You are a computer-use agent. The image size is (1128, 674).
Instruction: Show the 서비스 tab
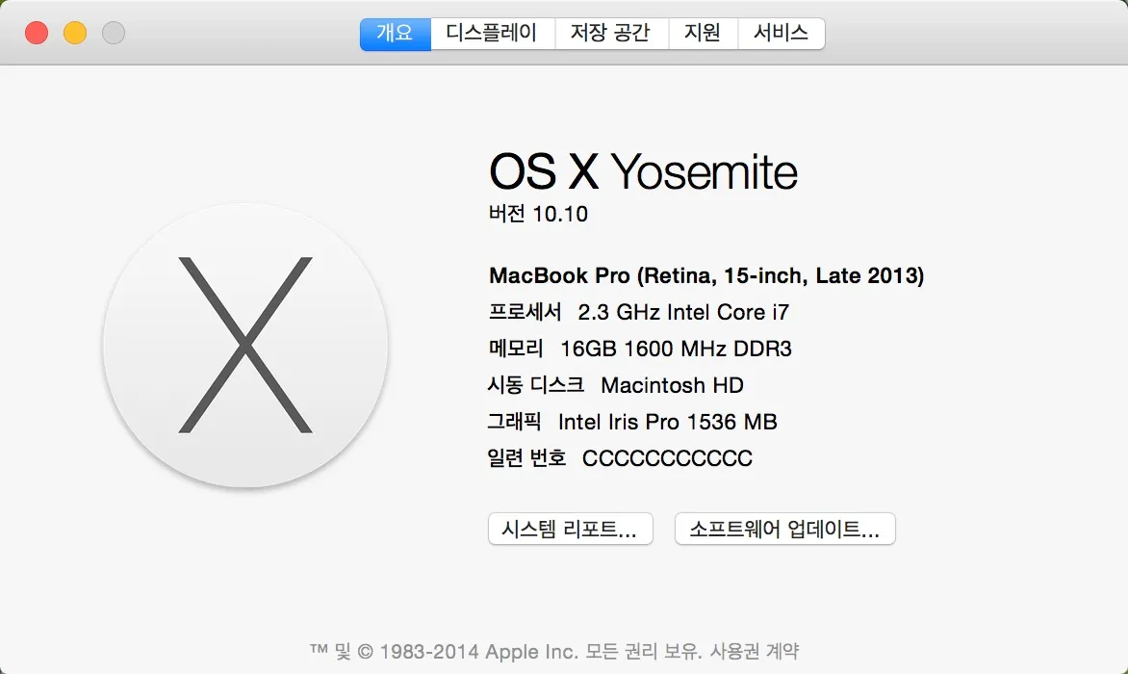(781, 33)
